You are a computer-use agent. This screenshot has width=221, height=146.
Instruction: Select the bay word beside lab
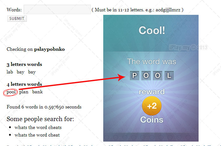[21, 72]
